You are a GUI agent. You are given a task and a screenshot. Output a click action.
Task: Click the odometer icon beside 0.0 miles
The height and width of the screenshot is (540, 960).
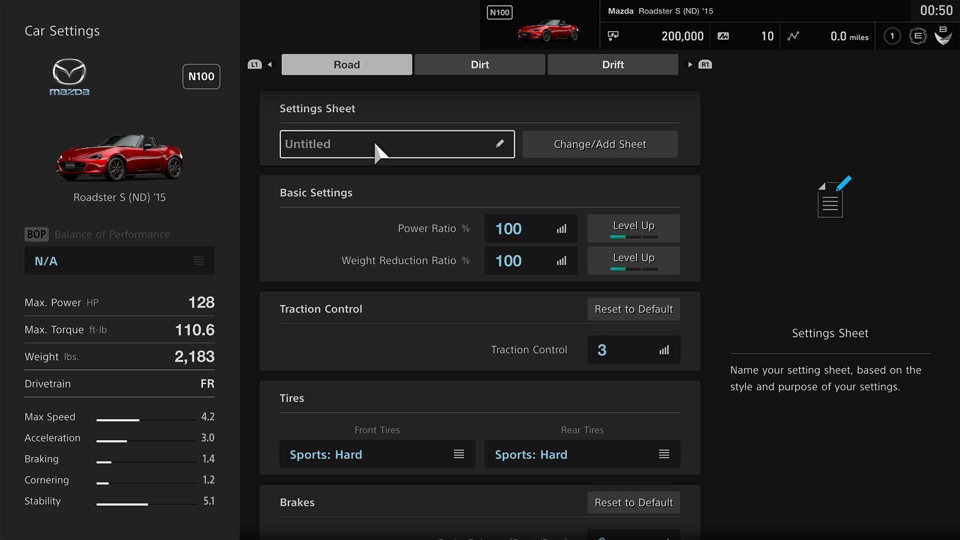(794, 36)
